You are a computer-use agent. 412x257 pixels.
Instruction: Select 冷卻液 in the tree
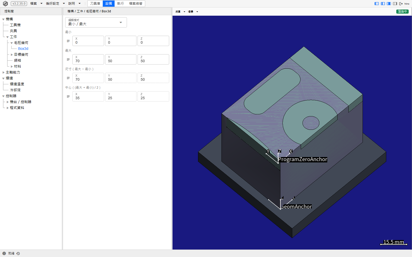pyautogui.click(x=15, y=90)
